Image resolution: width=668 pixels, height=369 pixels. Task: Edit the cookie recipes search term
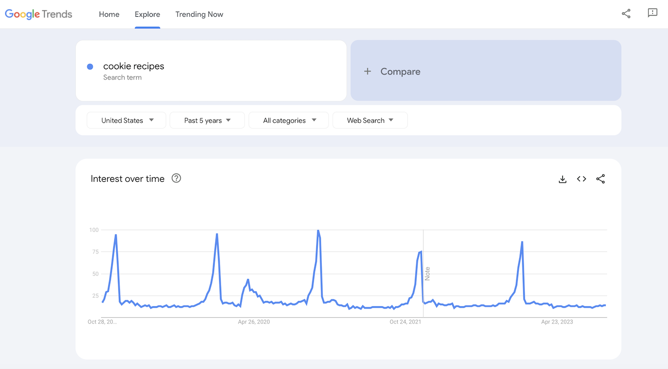tap(134, 66)
